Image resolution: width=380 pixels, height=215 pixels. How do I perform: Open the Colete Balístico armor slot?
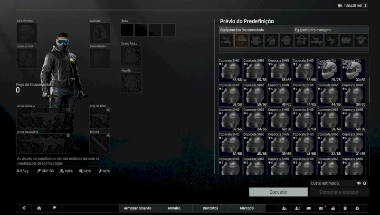point(100,58)
